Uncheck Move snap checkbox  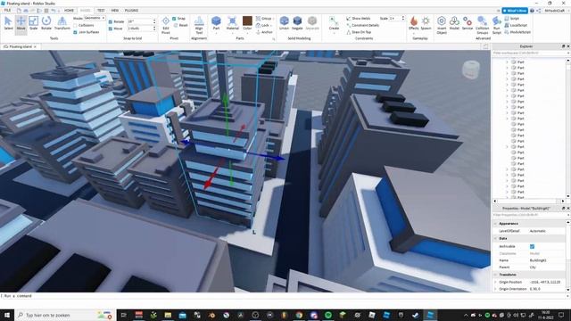(x=111, y=29)
